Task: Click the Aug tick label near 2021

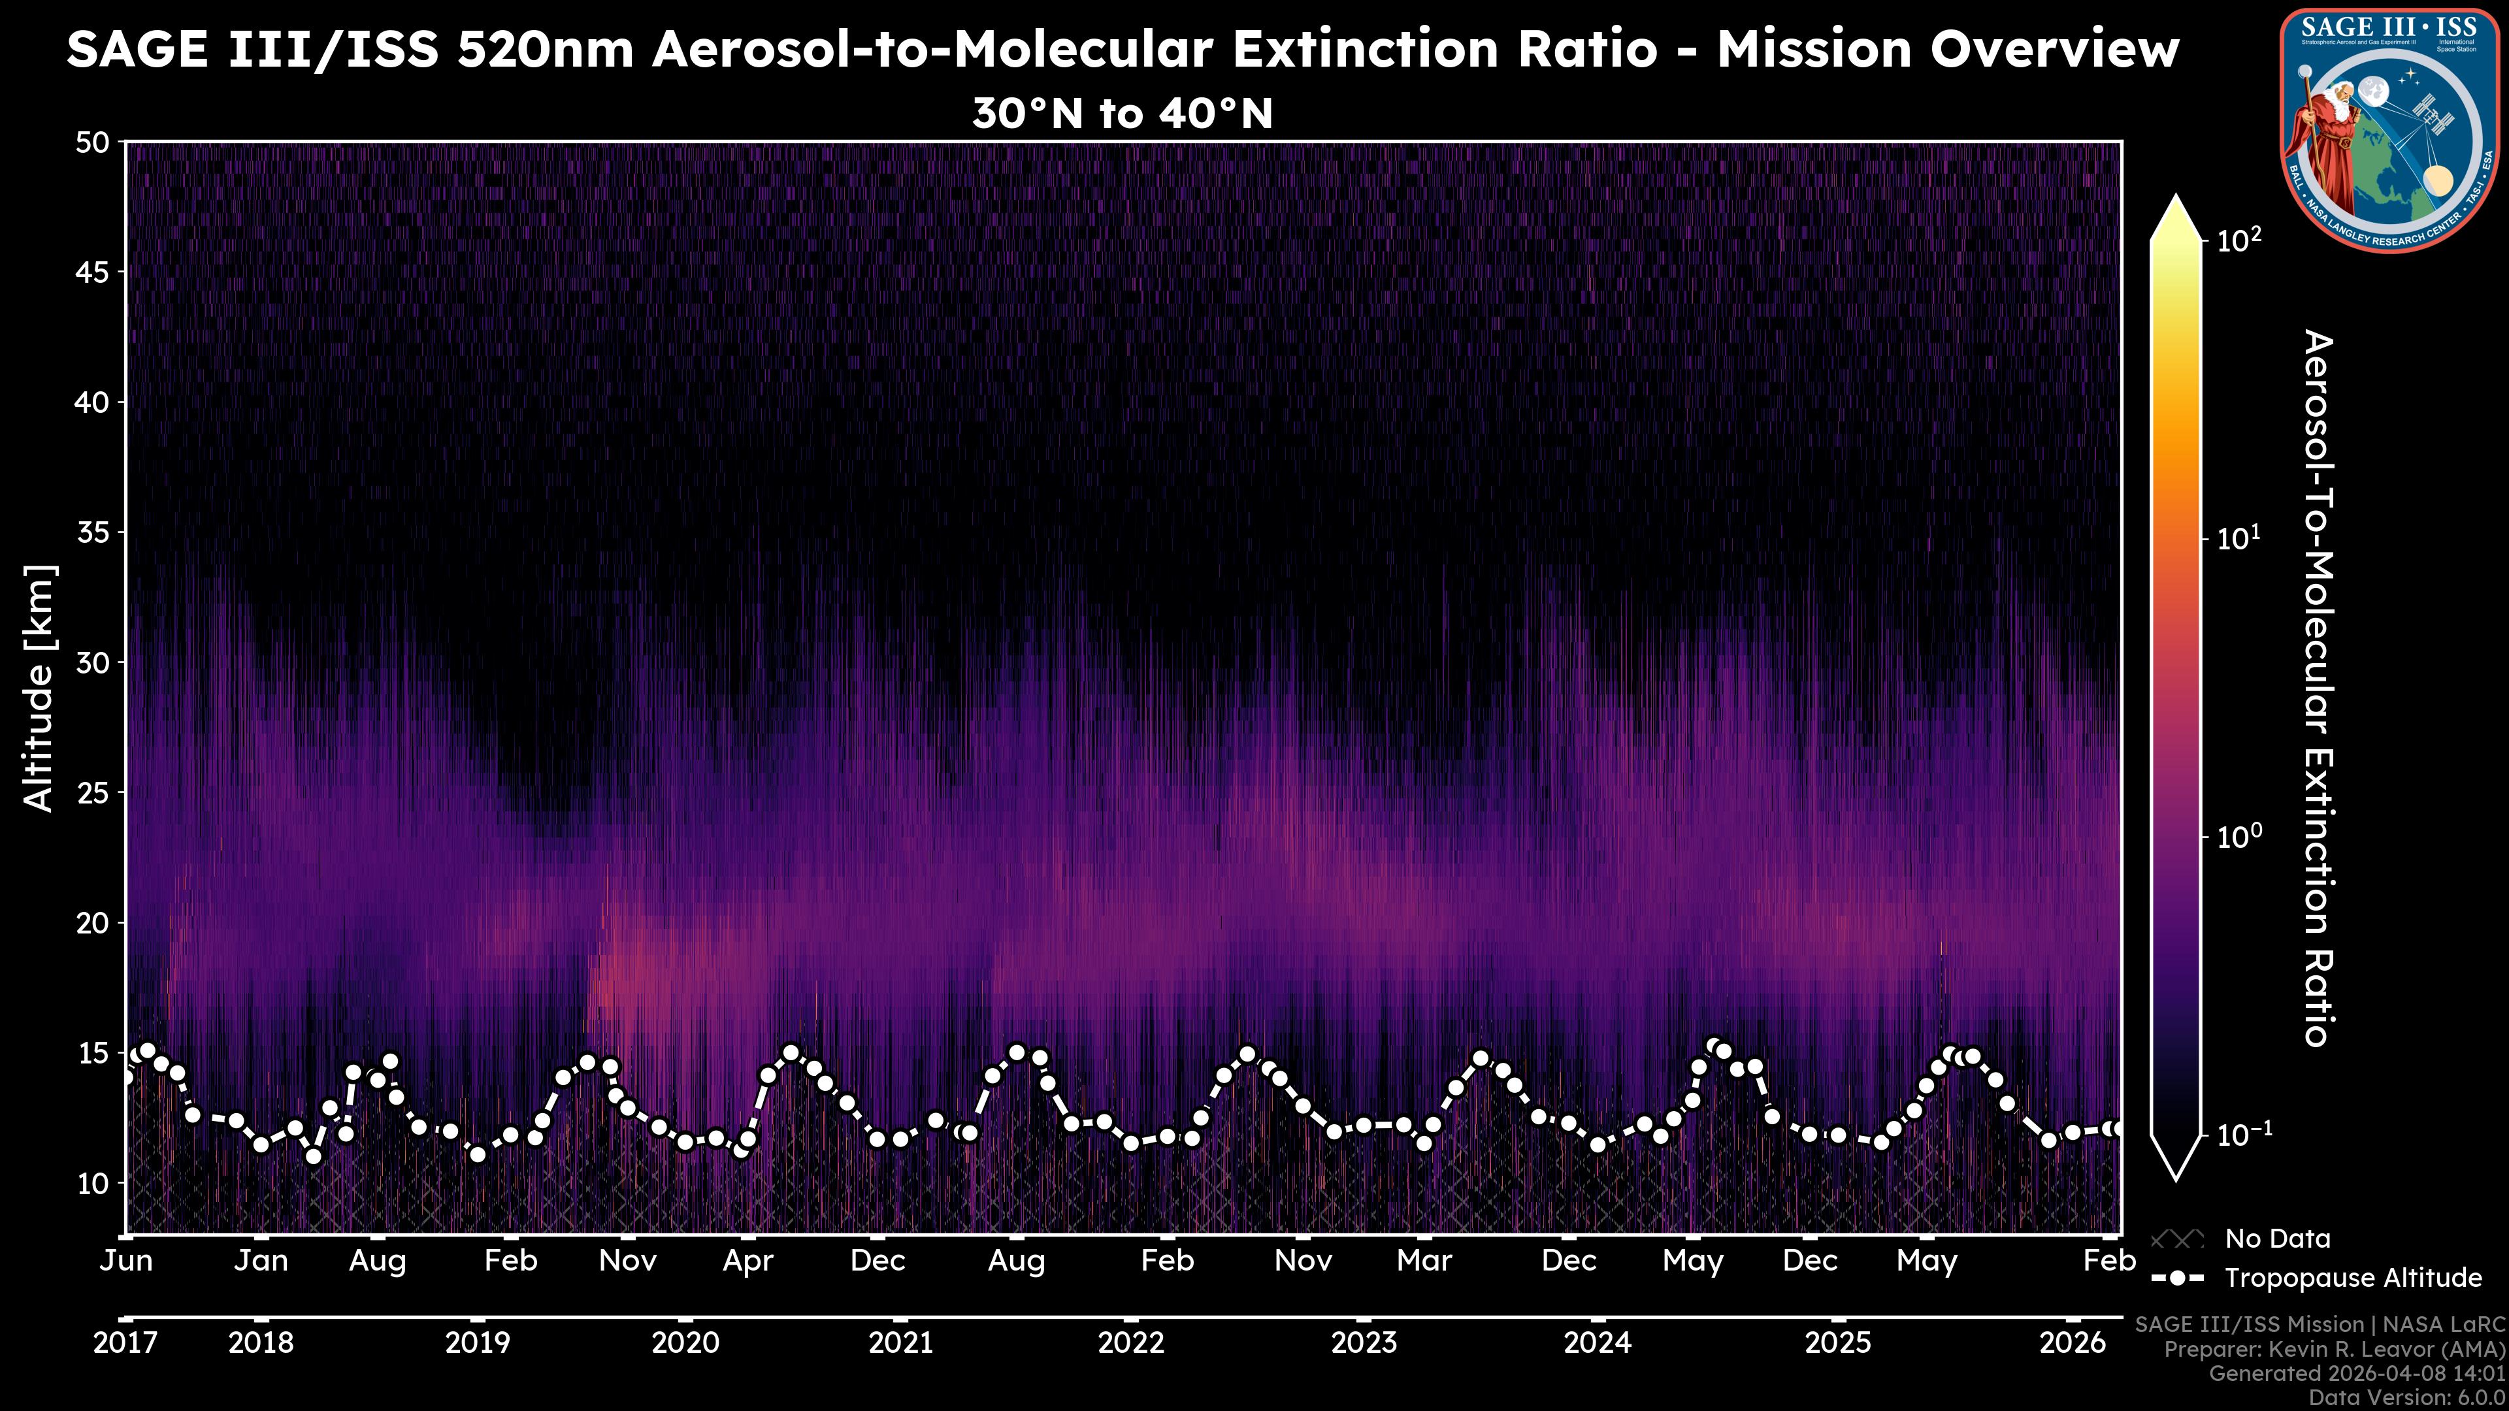Action: click(1016, 1260)
